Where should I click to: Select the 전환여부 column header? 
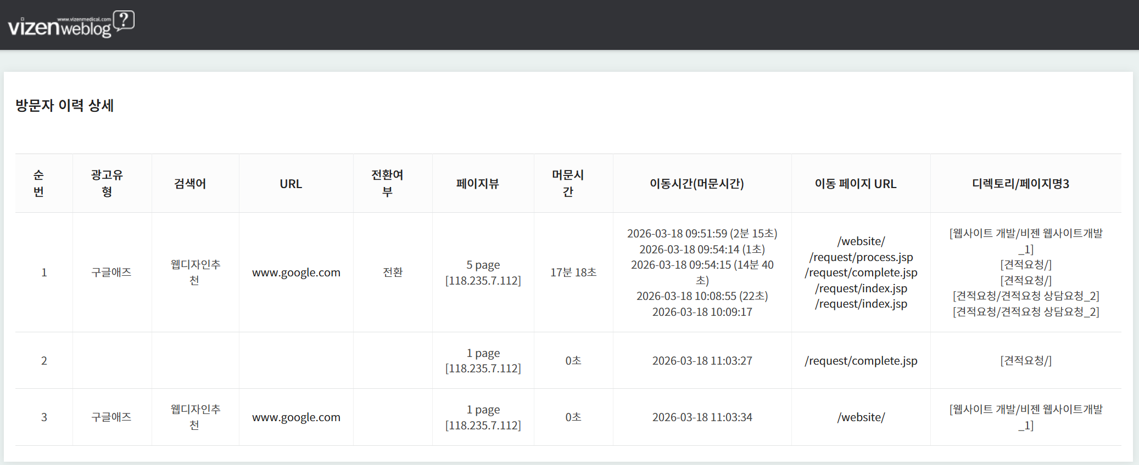[x=387, y=183]
